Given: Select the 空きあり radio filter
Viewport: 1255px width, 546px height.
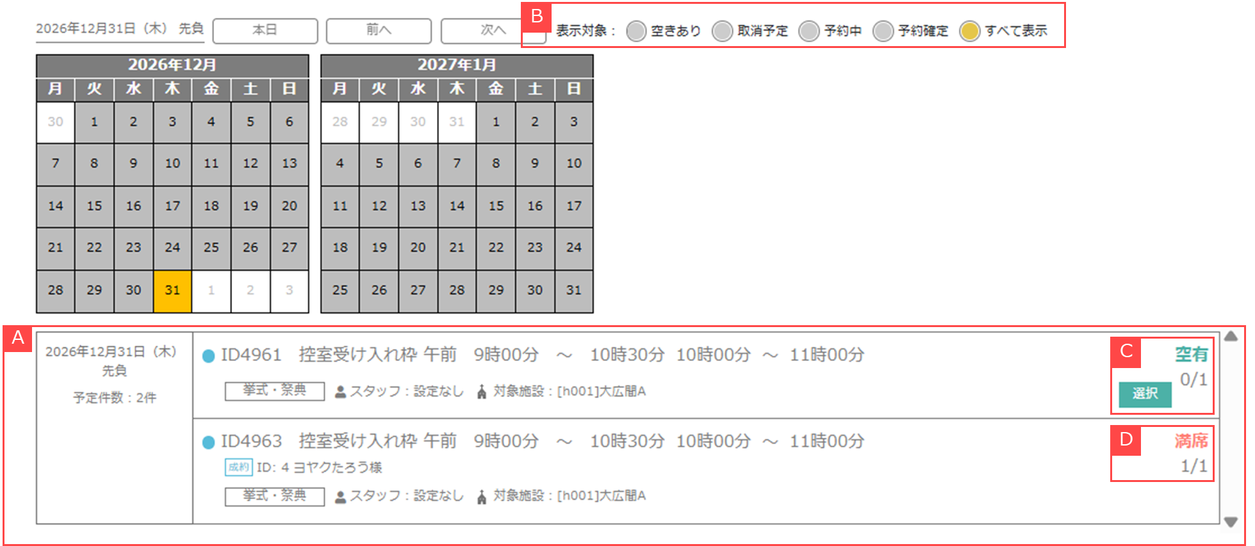Looking at the screenshot, I should (636, 31).
